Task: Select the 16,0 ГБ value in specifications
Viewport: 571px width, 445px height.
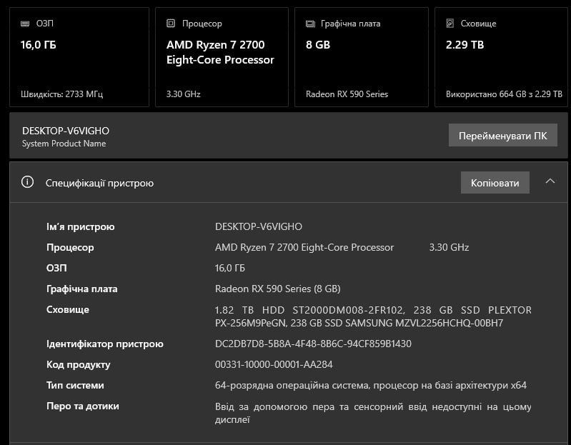Action: pyautogui.click(x=230, y=268)
